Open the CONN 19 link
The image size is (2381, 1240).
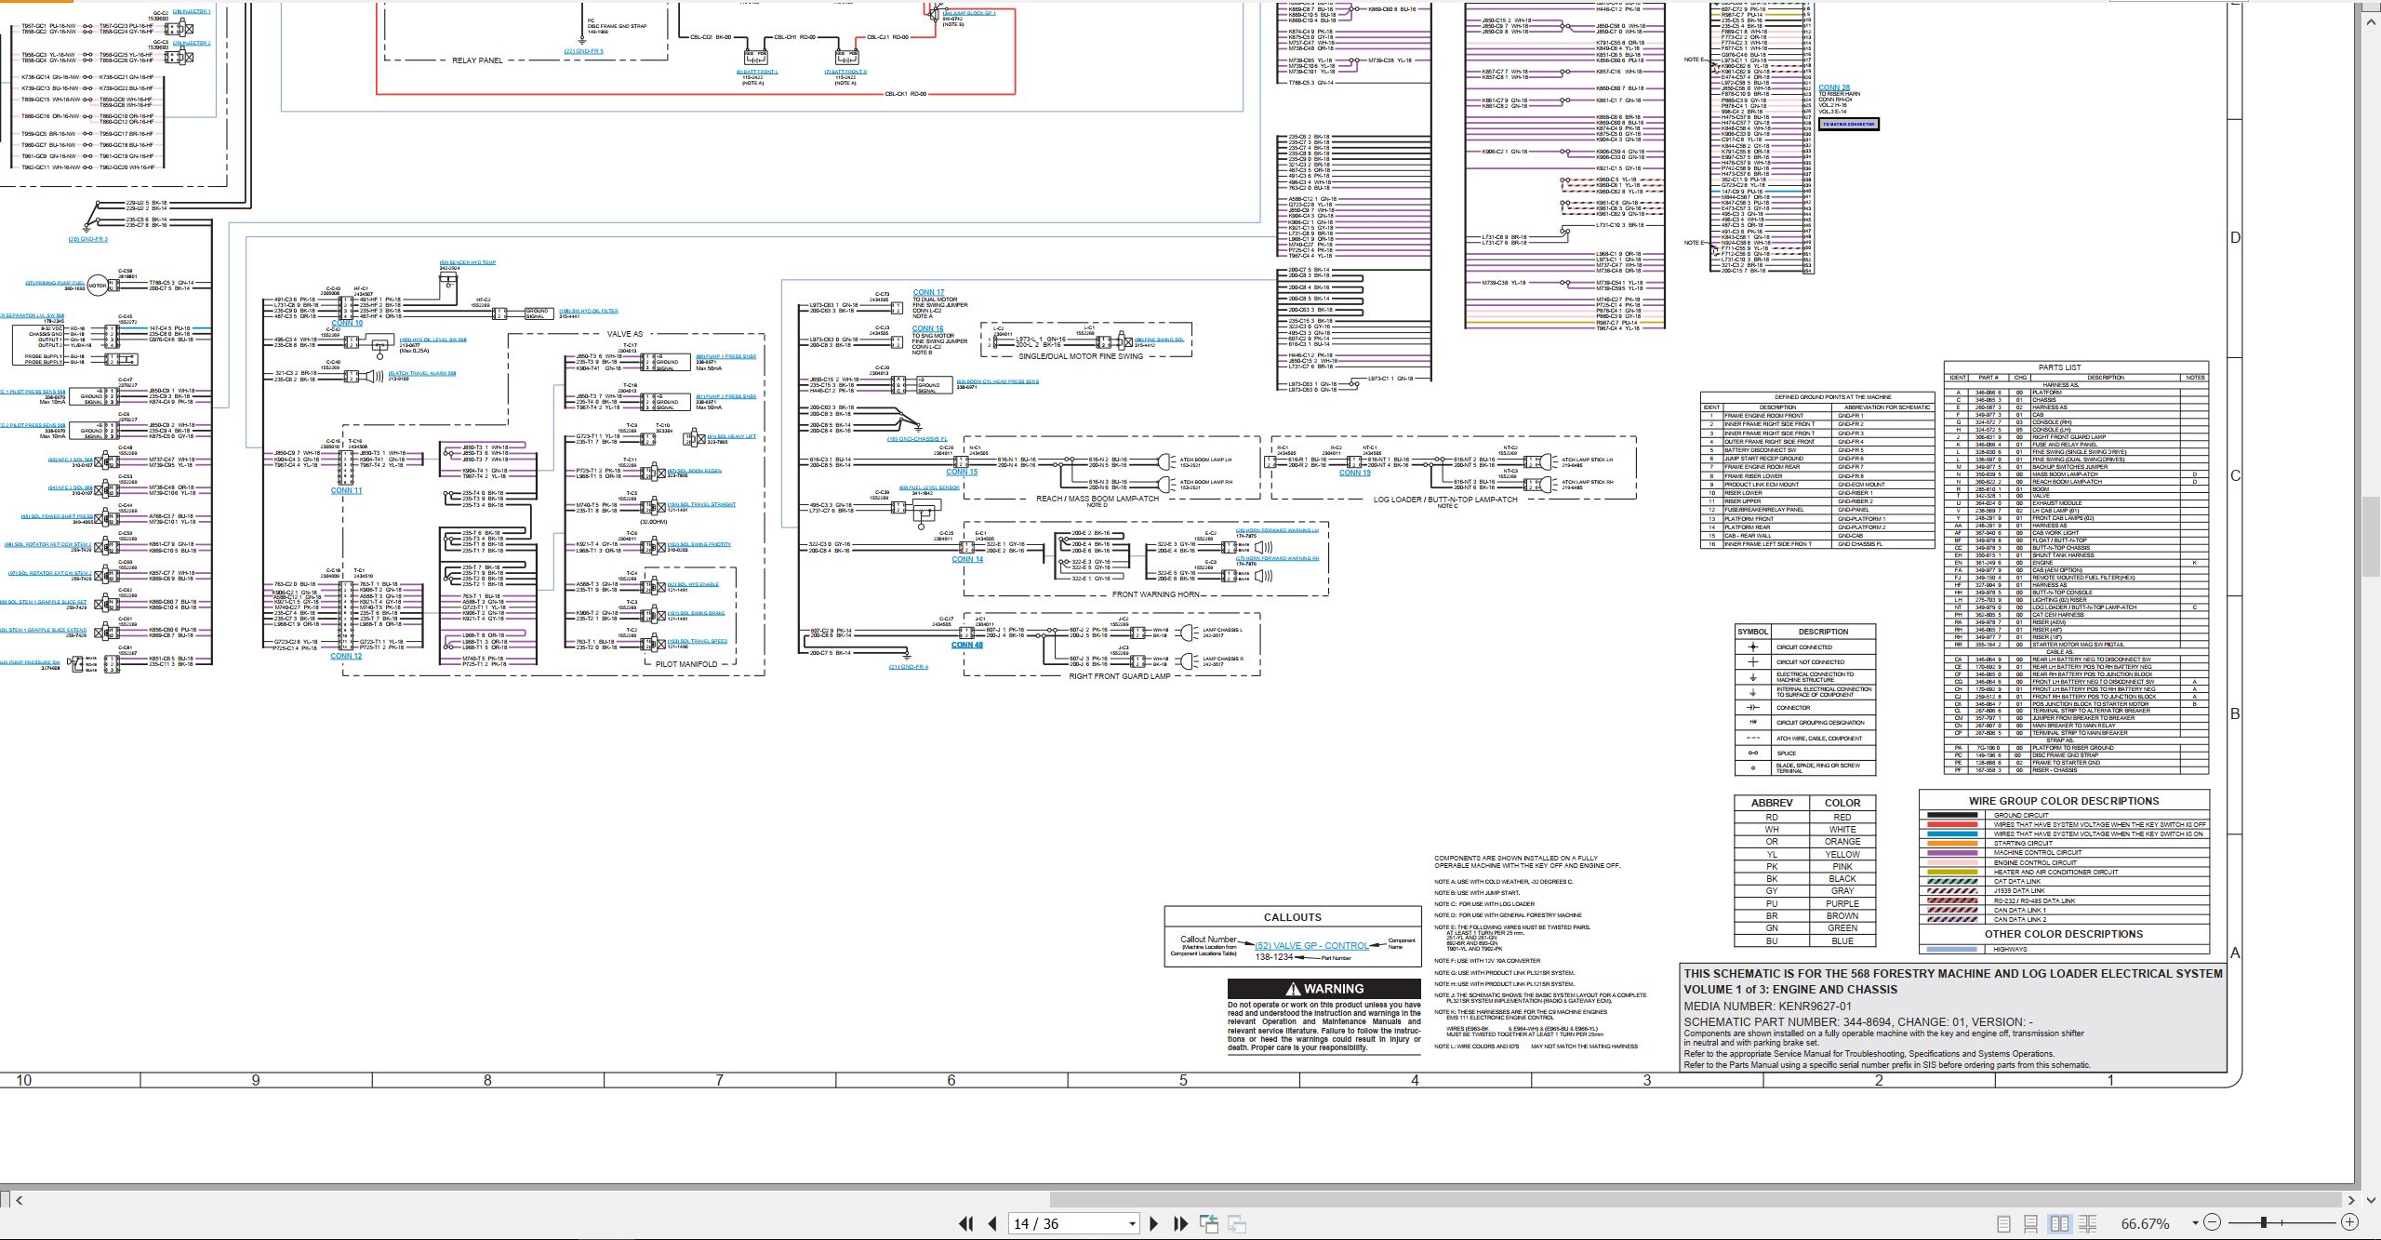pos(1354,473)
